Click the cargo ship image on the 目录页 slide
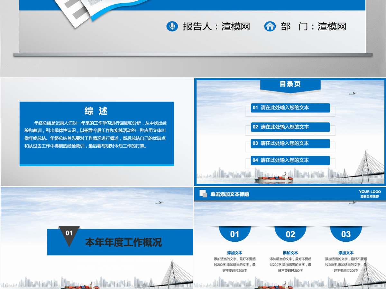This screenshot has height=289, width=386. pos(274,178)
